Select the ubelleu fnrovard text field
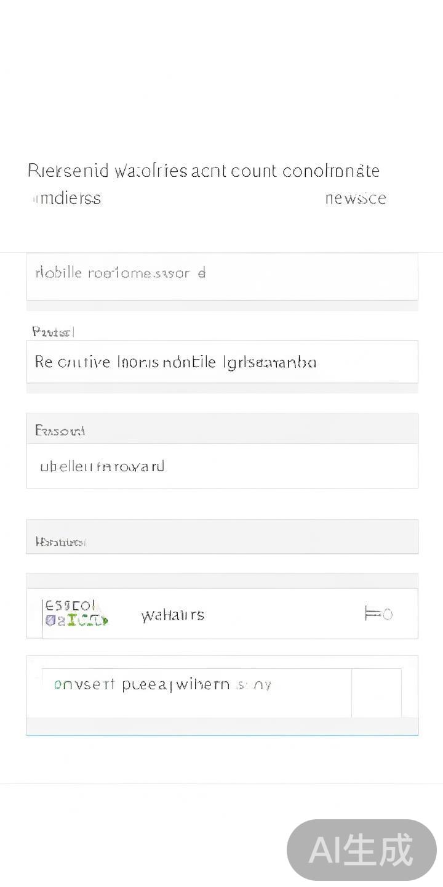Screen dimensions: 443x887 pyautogui.click(x=221, y=466)
